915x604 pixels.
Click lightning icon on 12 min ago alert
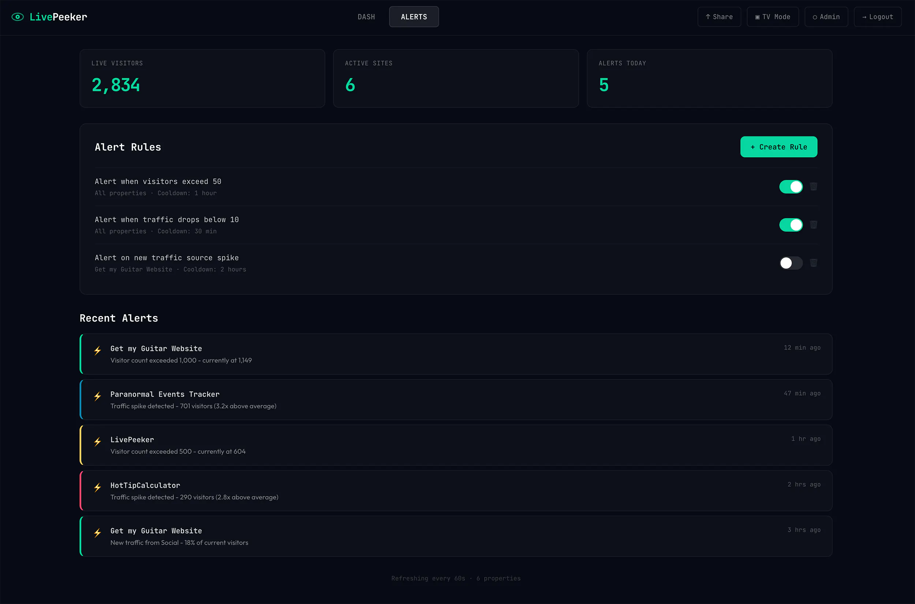[x=98, y=350]
